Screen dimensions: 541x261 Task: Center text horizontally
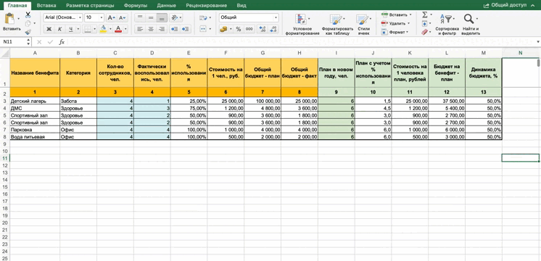tap(151, 28)
